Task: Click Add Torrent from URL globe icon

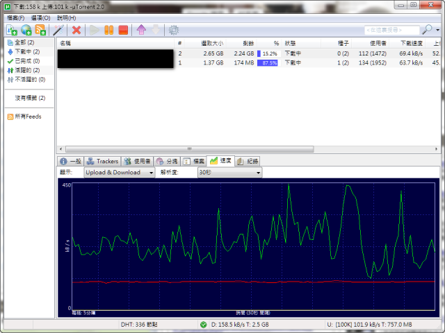Action: 26,30
